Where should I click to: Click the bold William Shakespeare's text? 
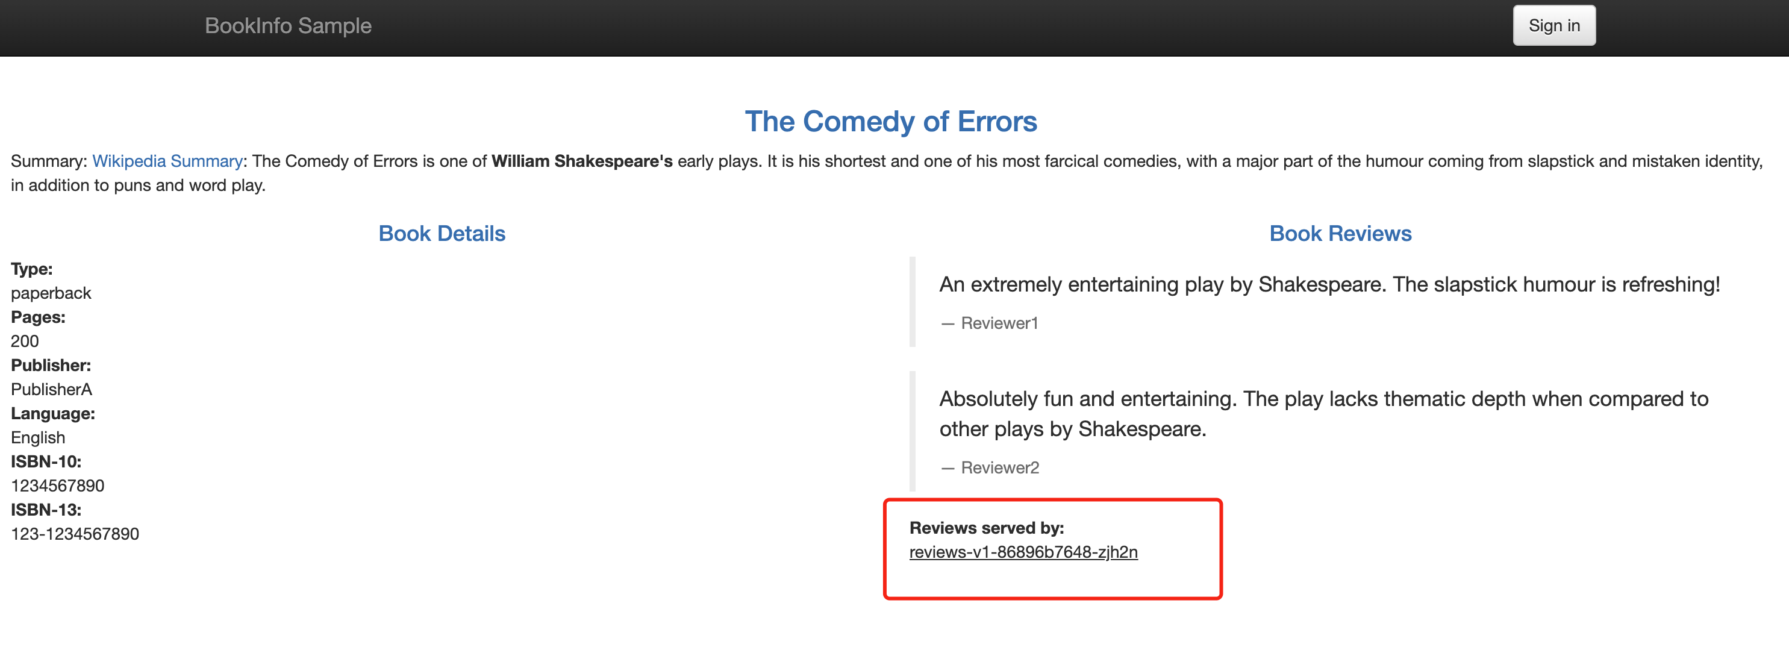pyautogui.click(x=582, y=161)
